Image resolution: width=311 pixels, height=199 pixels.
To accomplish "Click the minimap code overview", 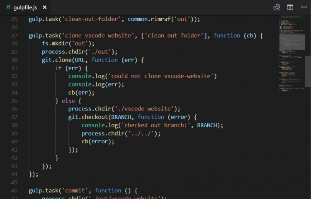I will click(x=290, y=54).
